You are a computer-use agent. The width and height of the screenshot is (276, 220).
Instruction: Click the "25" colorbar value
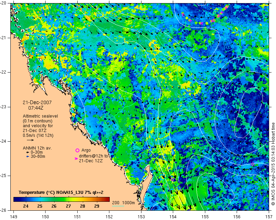(x=40, y=206)
